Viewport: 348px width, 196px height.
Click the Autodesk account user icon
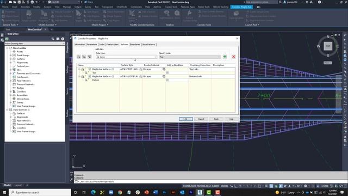point(285,2)
